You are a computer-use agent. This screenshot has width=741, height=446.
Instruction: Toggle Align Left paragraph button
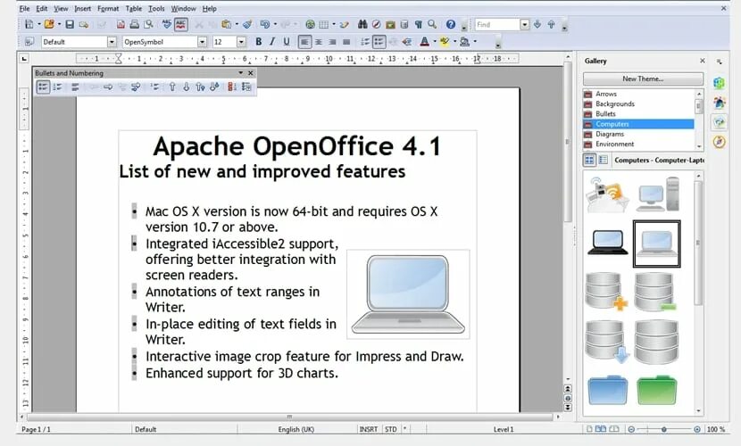304,42
